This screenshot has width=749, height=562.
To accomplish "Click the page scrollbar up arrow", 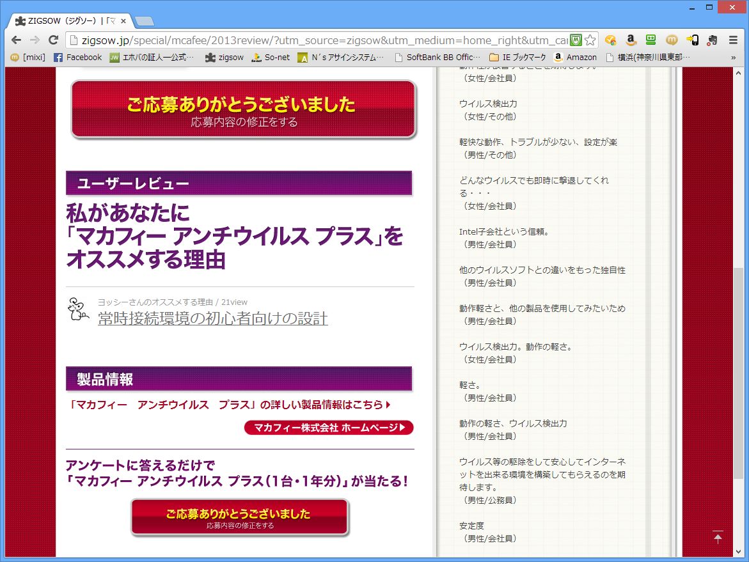I will coord(739,73).
